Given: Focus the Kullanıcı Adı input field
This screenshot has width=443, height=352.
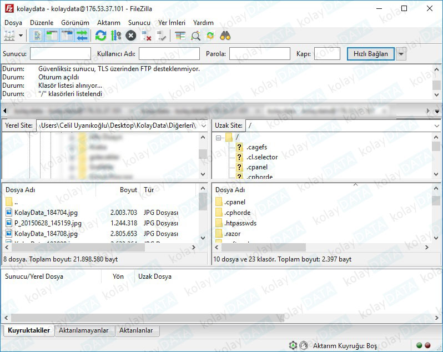Looking at the screenshot, I should coord(169,54).
